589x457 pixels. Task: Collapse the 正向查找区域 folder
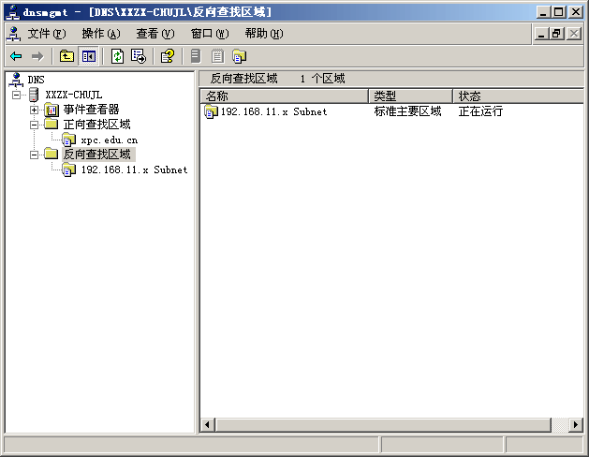tap(35, 125)
